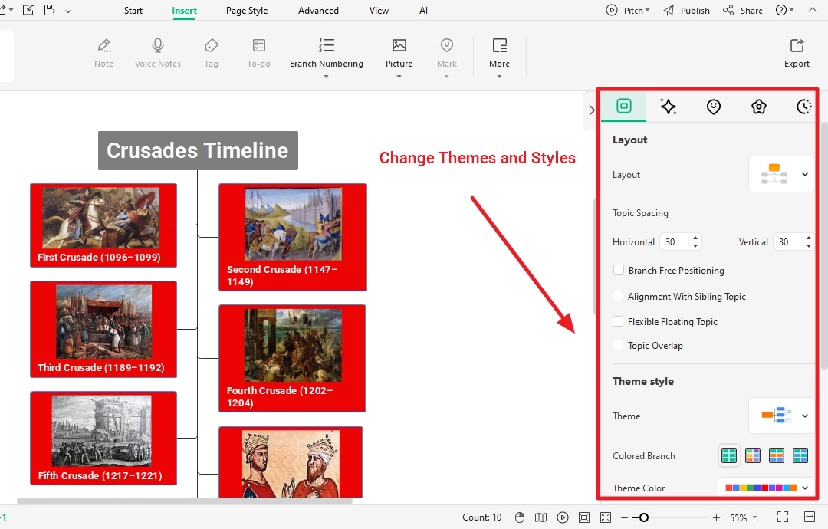Collapse the right side panel
This screenshot has height=529, width=828.
coord(591,110)
